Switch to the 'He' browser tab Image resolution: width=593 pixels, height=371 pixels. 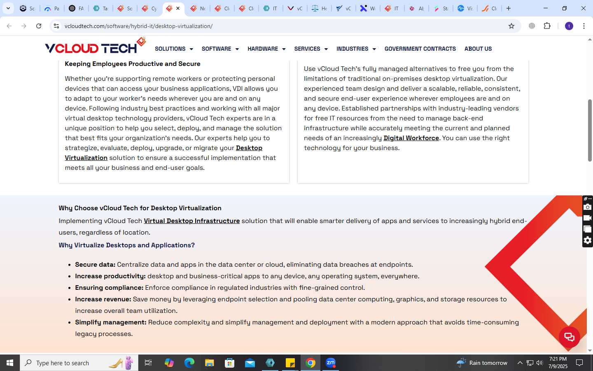pyautogui.click(x=320, y=8)
